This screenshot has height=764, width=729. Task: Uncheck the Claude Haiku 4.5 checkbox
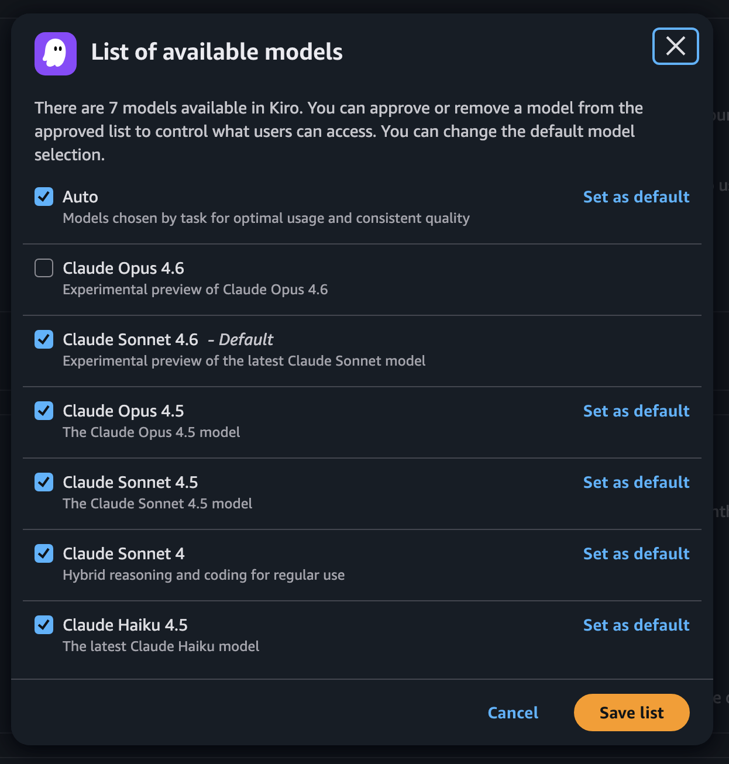point(43,625)
